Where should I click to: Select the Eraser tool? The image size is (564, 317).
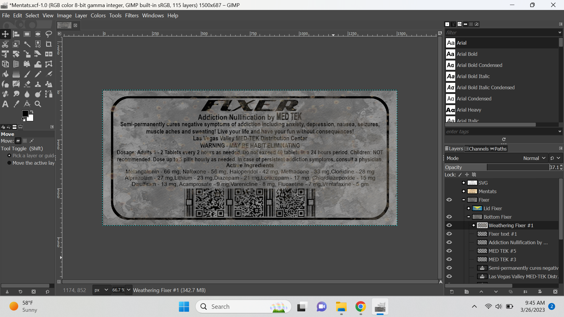(27, 84)
